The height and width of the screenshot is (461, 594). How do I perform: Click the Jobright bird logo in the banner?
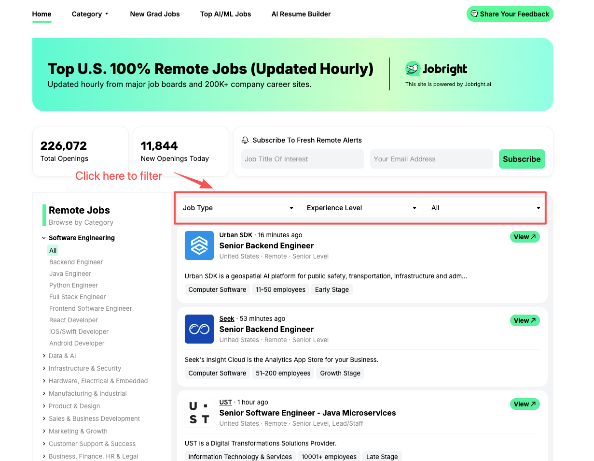413,69
